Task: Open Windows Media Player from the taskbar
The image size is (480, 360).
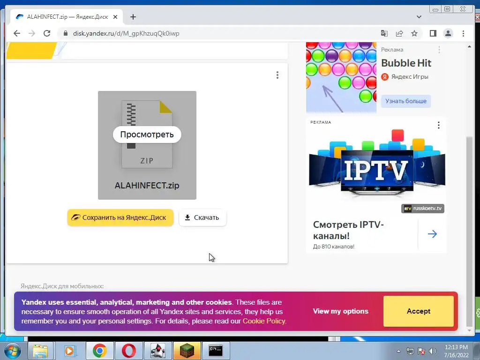Action: point(69,351)
